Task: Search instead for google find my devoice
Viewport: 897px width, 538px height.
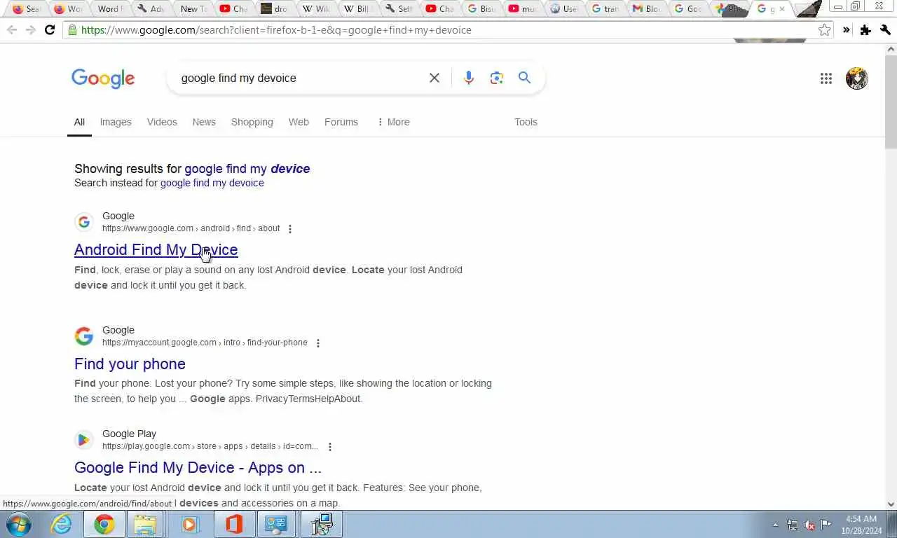Action: tap(212, 183)
